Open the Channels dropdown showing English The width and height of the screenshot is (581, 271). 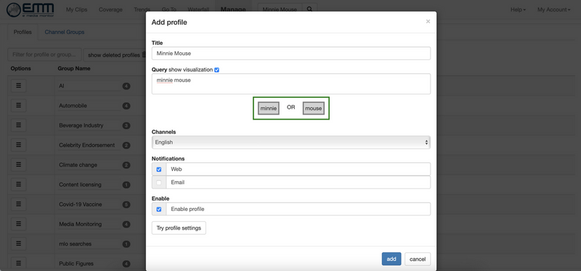pyautogui.click(x=291, y=142)
